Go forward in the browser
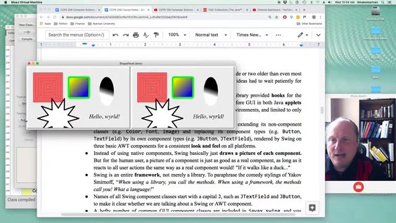Viewport: 396px width, 223px height. pos(48,17)
